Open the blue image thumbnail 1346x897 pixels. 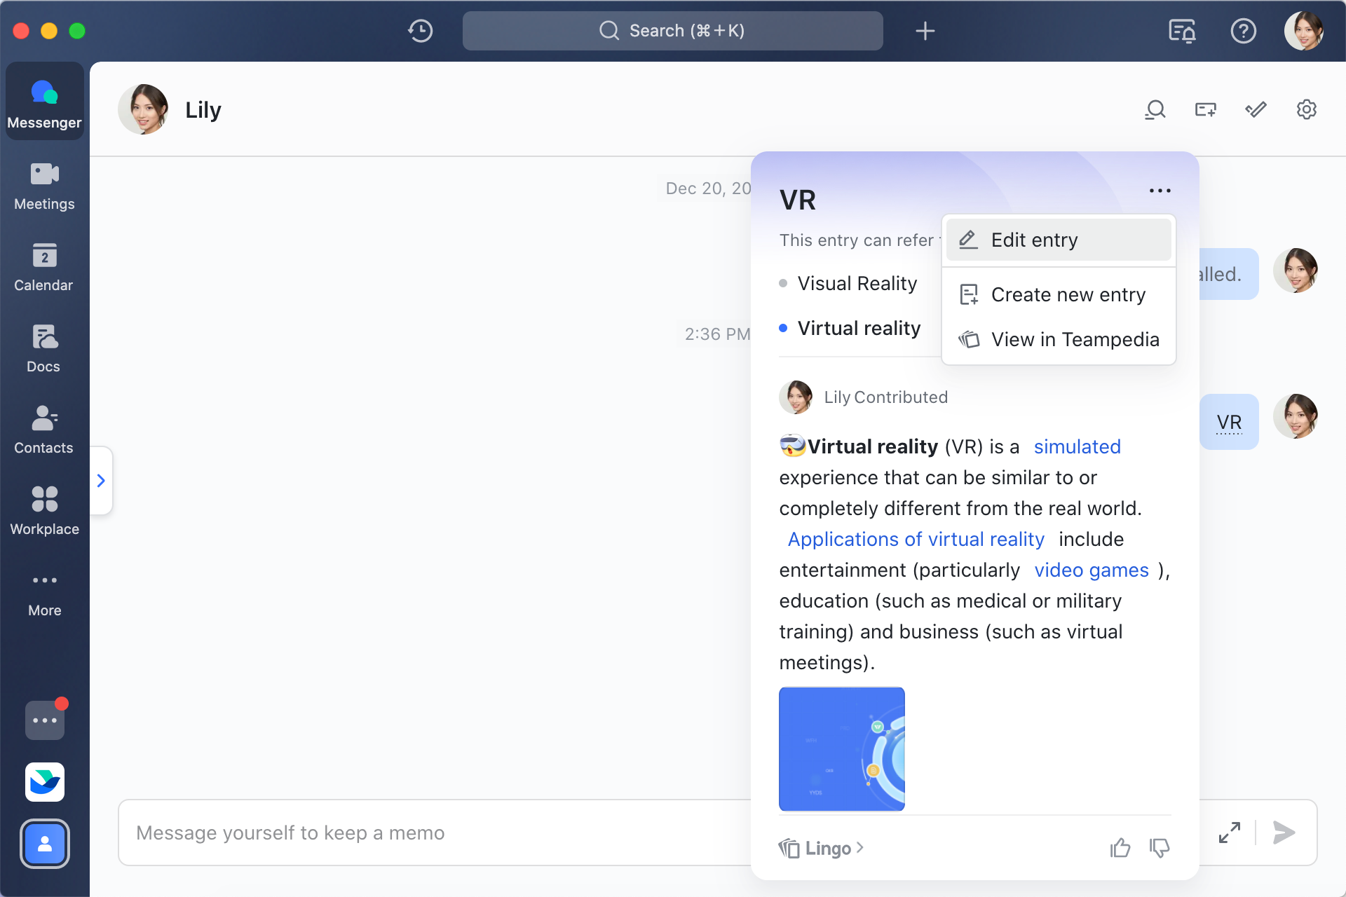pos(841,749)
